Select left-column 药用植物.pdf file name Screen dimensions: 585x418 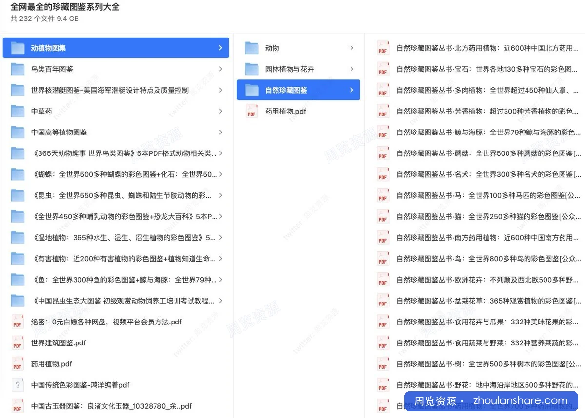coord(52,364)
